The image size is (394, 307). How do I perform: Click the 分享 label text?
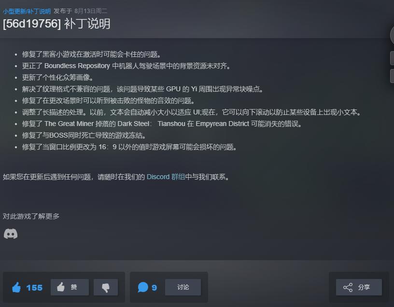point(364,287)
